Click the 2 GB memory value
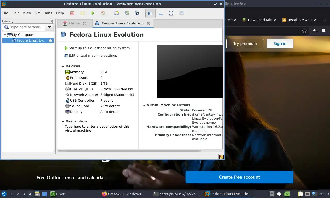330x198 pixels. point(104,72)
